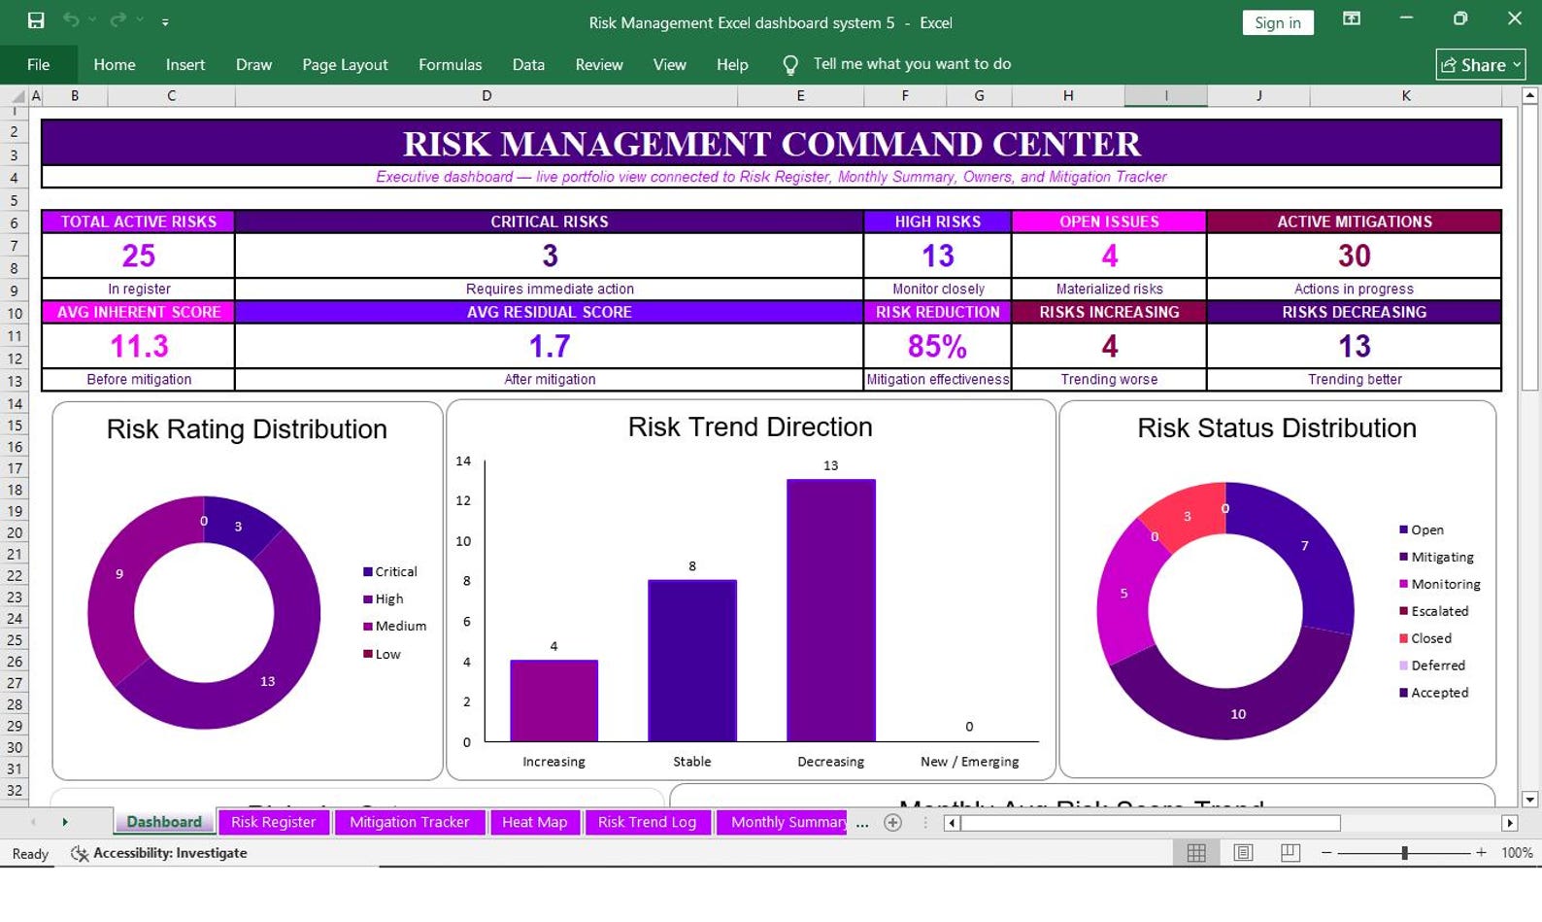
Task: Switch to the Risk Register sheet tab
Action: pos(273,822)
